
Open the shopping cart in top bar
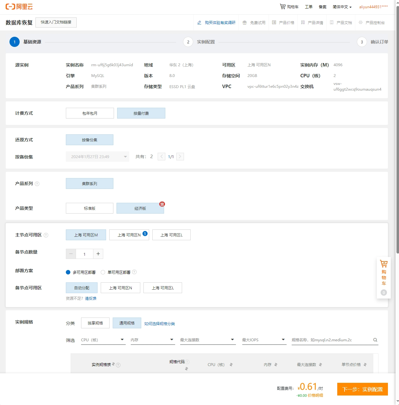coord(289,7)
